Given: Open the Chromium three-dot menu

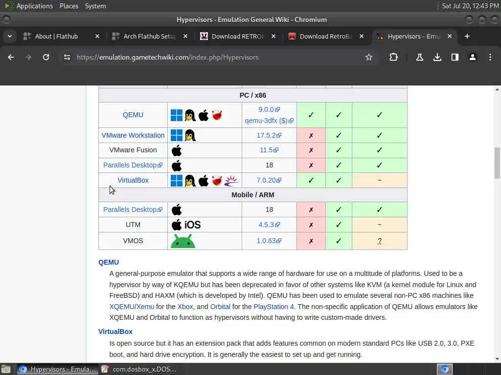Looking at the screenshot, I should (490, 57).
